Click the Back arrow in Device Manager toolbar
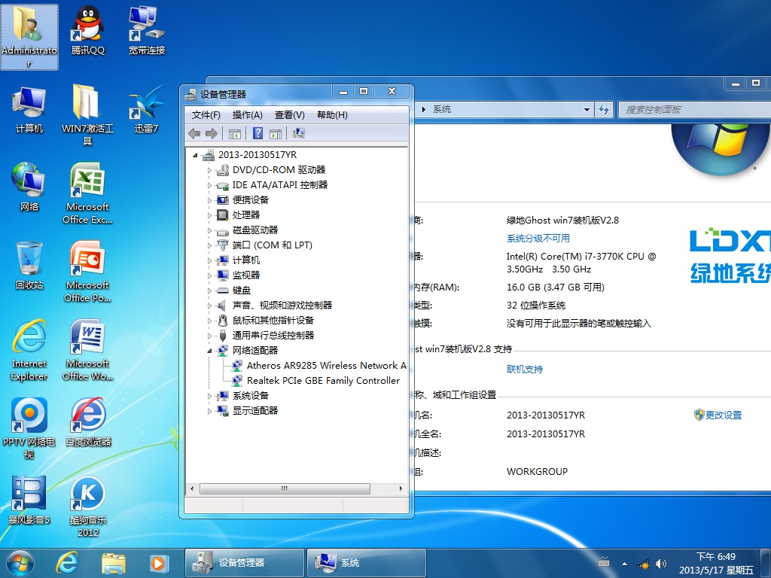 194,133
